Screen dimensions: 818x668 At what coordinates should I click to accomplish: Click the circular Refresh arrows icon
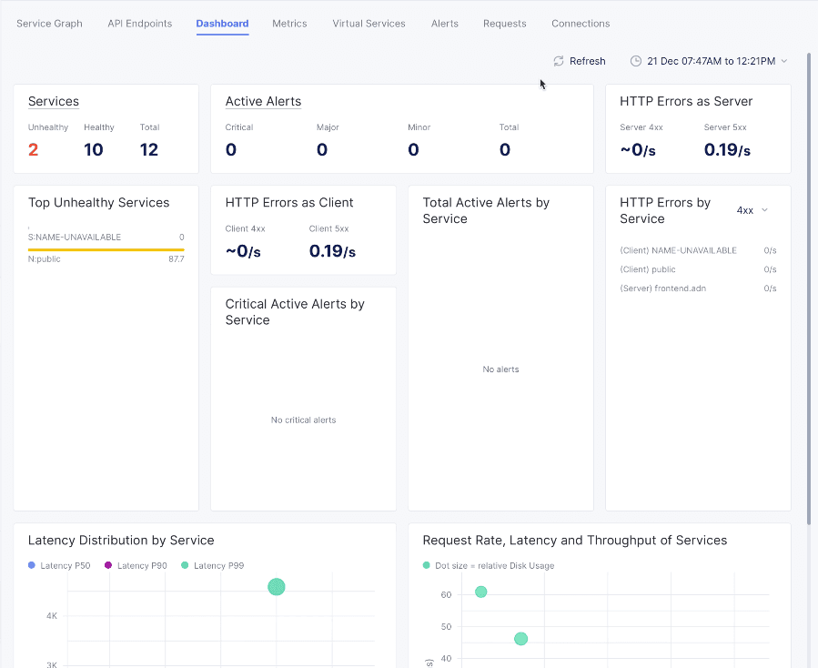559,61
